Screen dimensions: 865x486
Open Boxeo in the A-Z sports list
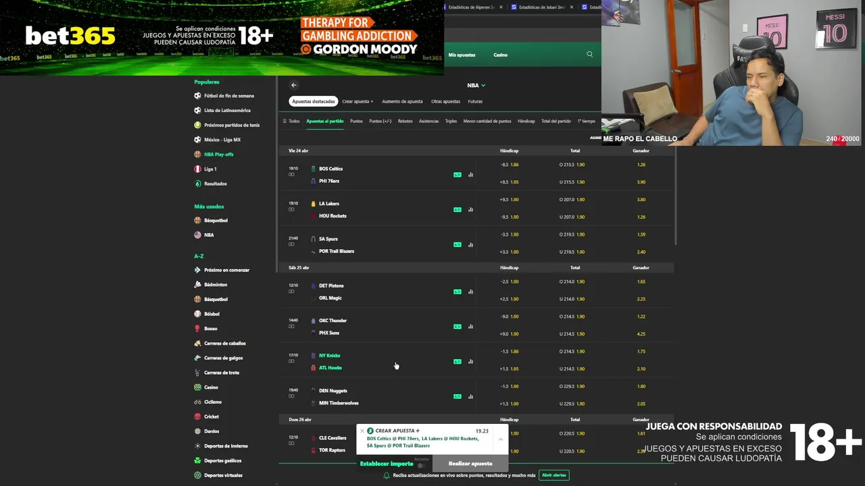(x=211, y=329)
